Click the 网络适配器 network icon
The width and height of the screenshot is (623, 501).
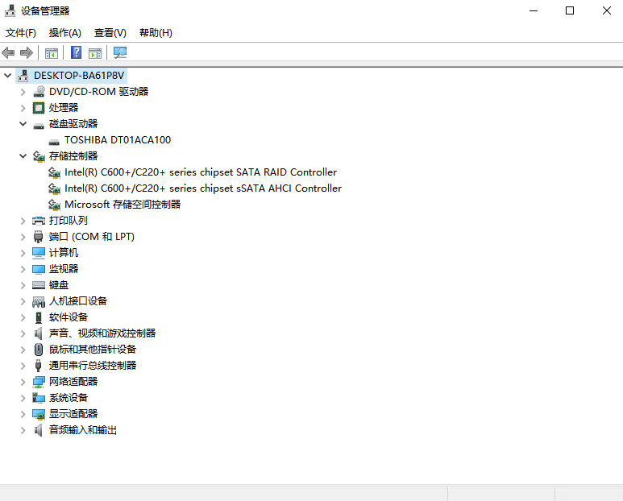pyautogui.click(x=39, y=382)
